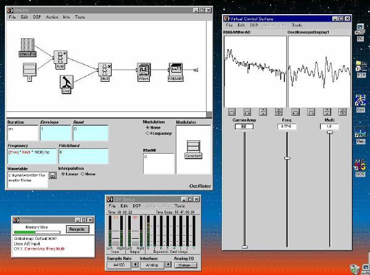Open the 44100 sample rate selector
This screenshot has width=370, height=275.
coord(120,265)
